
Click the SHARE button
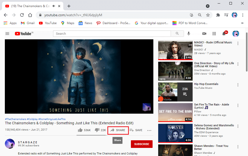(x=118, y=130)
